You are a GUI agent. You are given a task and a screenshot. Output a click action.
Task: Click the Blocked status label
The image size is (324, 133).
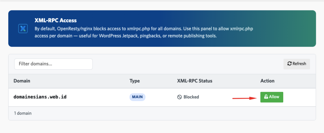coord(188,97)
